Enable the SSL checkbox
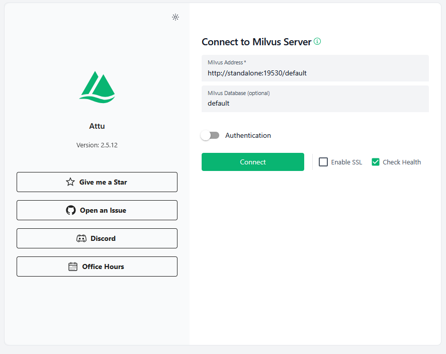 click(323, 162)
